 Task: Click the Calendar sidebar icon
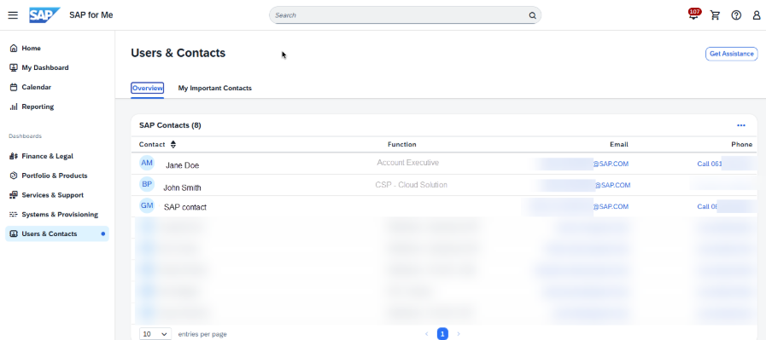pos(13,87)
